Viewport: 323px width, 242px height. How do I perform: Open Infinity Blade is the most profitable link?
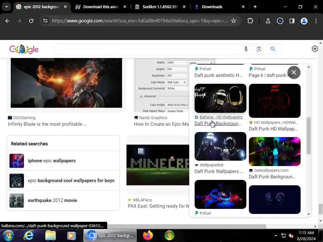47,124
